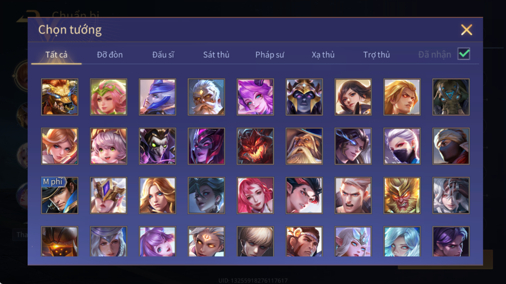
Task: Select the "Tất cả" tab
Action: (x=56, y=55)
